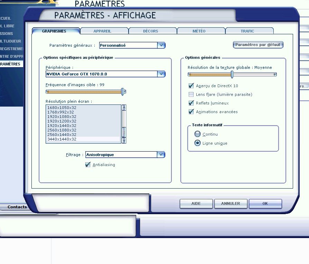
Task: Switch to the MÉTÉO tab
Action: pos(201,31)
